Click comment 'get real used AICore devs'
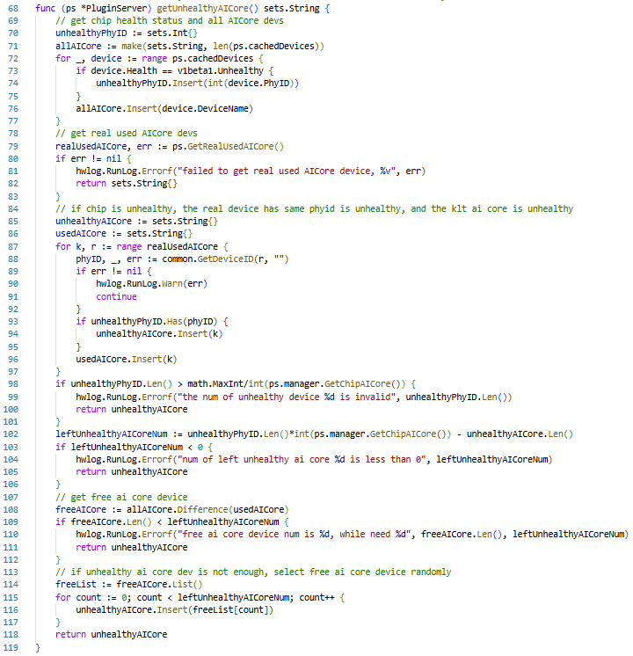The image size is (633, 656). 127,134
